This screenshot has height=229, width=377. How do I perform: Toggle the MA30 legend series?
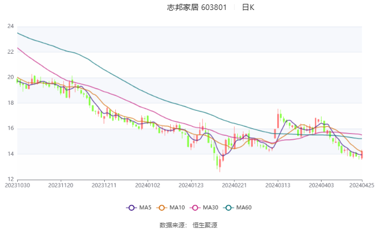click(204, 207)
